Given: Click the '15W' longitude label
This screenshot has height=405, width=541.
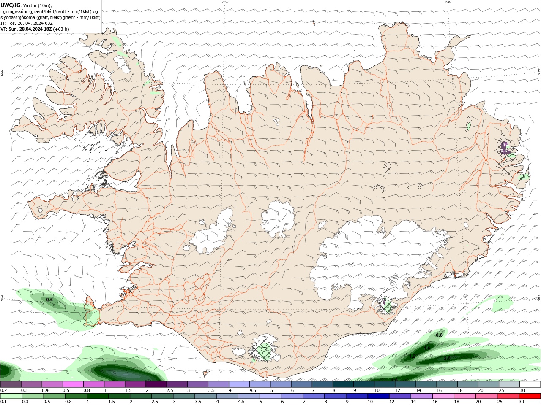Looking at the screenshot, I should coord(448,2).
